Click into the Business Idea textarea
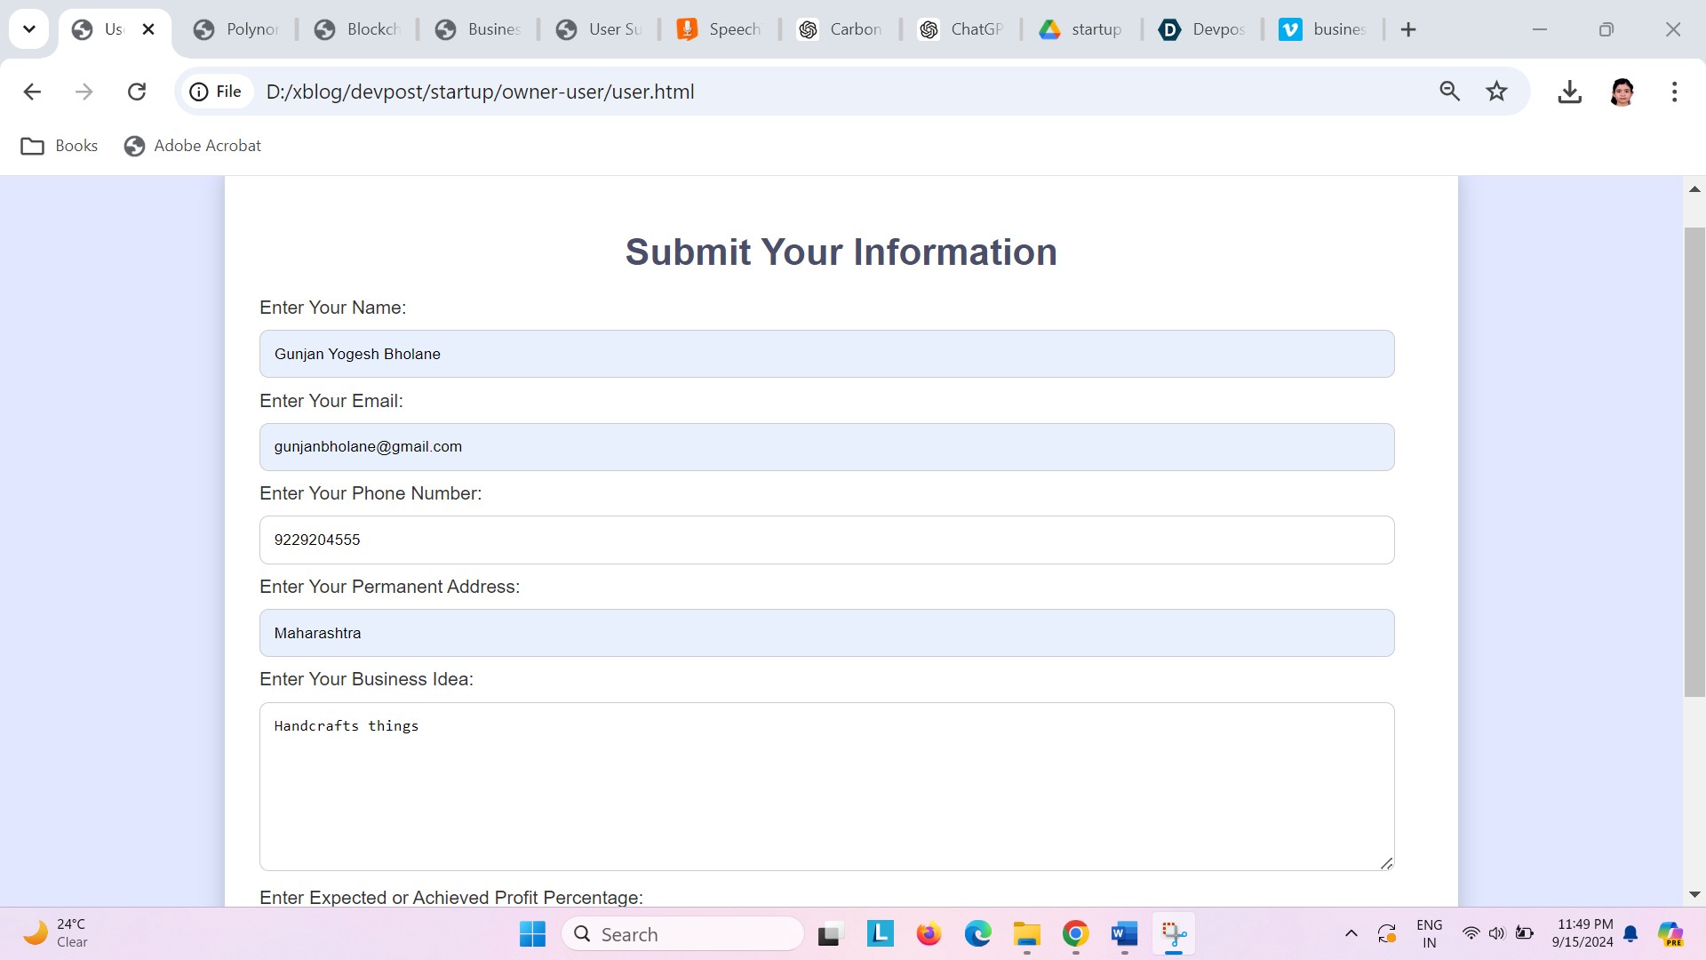This screenshot has width=1706, height=960. 826,787
